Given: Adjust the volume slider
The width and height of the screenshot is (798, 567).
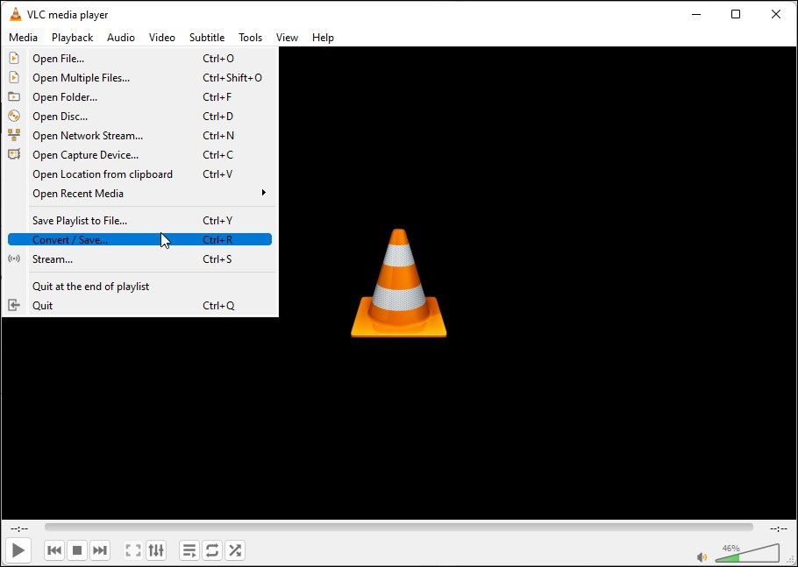Looking at the screenshot, I should (x=750, y=554).
